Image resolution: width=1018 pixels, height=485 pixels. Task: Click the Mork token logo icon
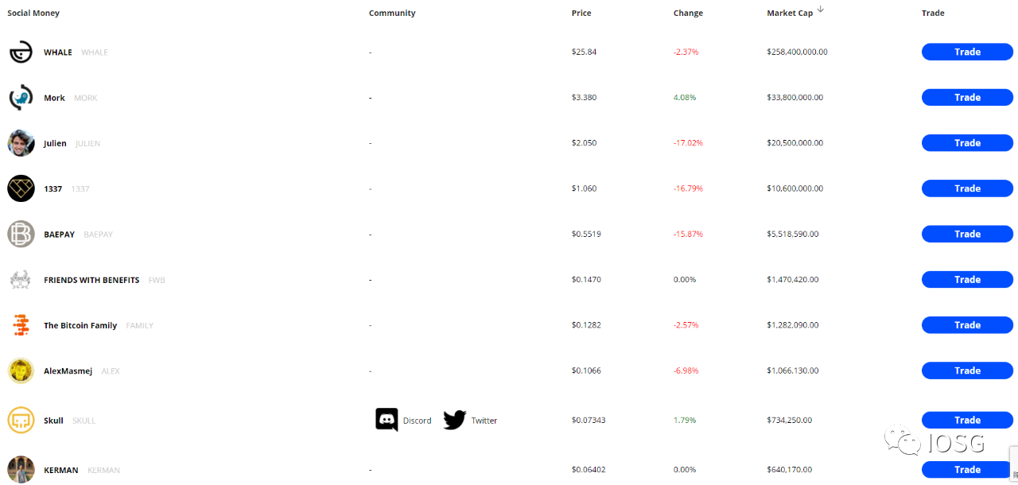pos(21,98)
